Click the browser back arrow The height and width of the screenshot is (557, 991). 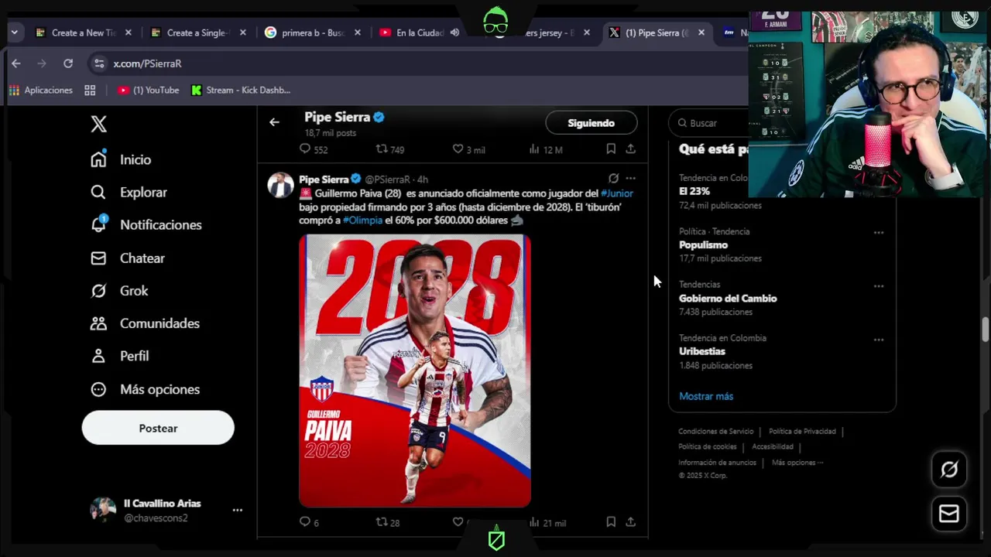click(x=16, y=63)
